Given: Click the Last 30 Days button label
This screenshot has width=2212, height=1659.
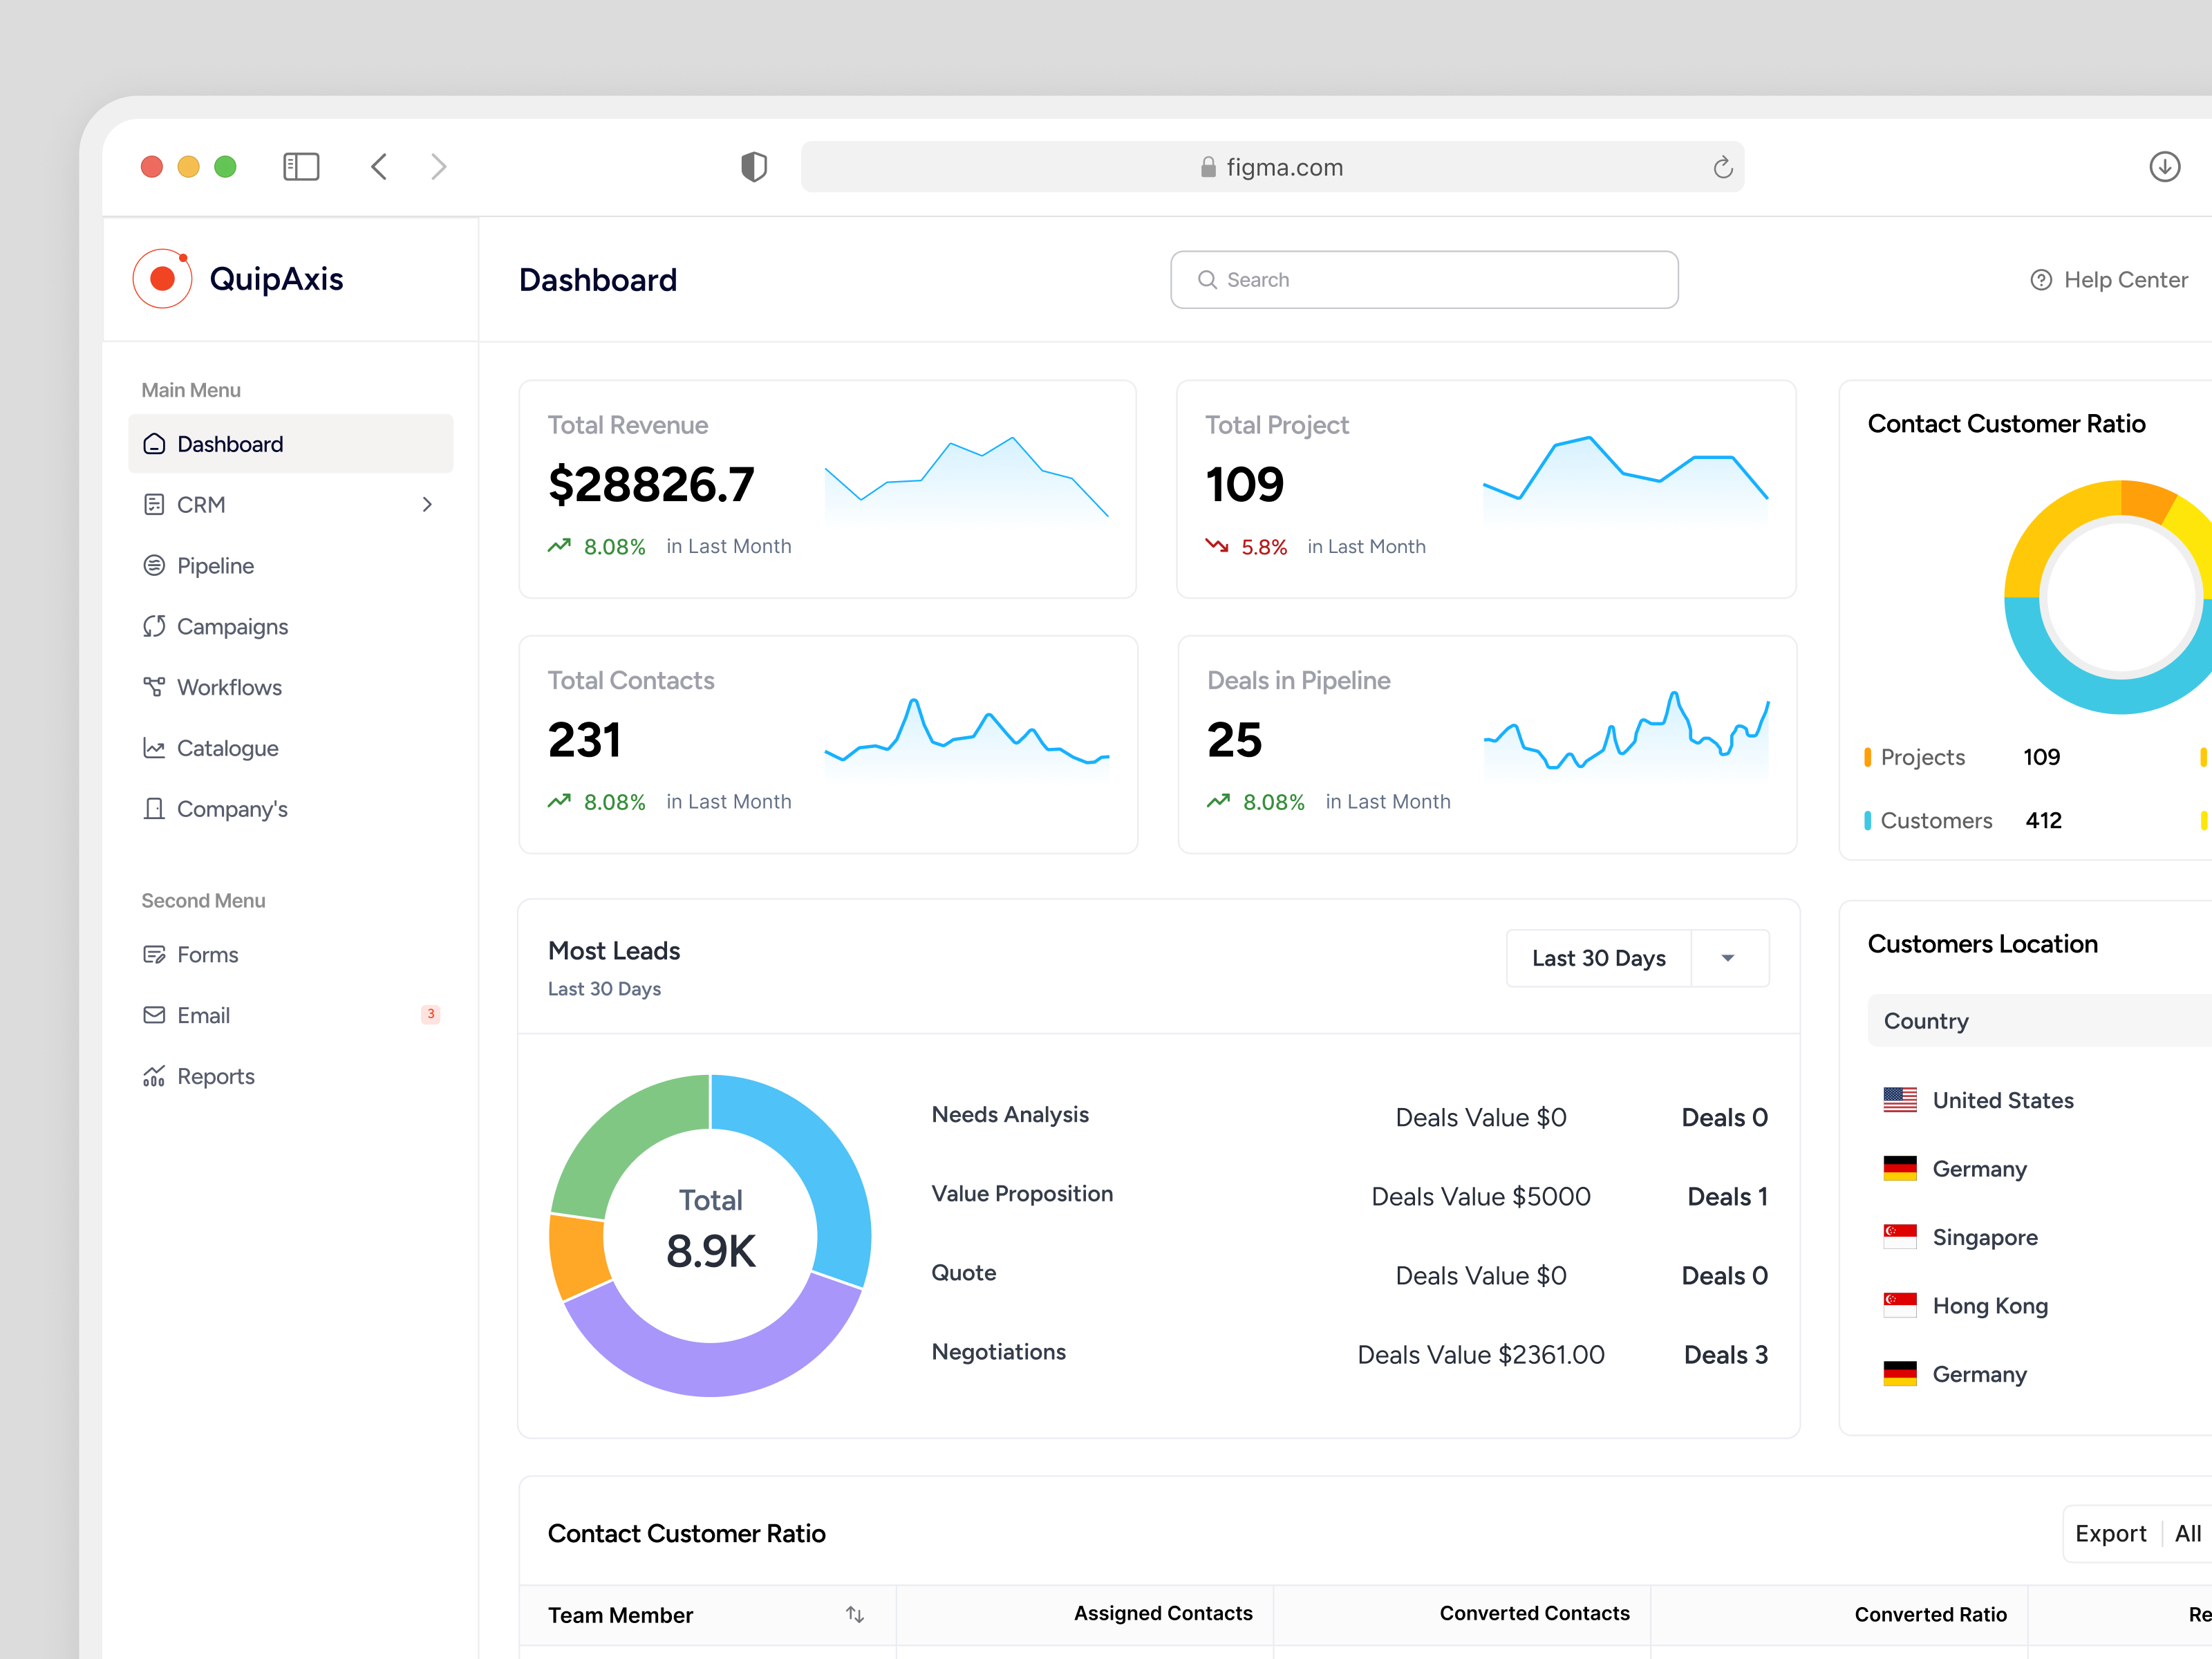Looking at the screenshot, I should tap(1599, 958).
